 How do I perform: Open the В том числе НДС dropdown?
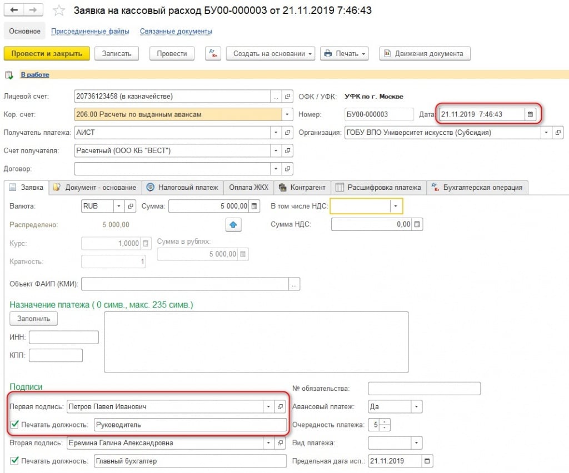(x=396, y=206)
